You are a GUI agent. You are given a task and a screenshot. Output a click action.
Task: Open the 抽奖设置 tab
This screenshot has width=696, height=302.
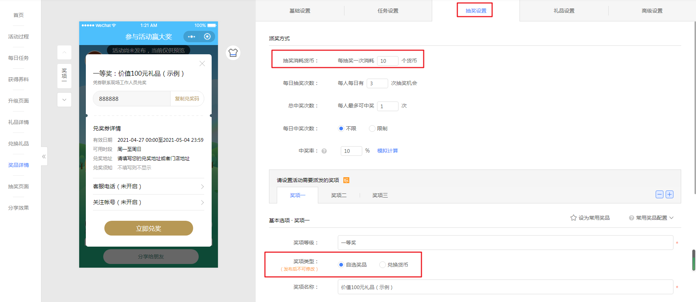coord(476,11)
